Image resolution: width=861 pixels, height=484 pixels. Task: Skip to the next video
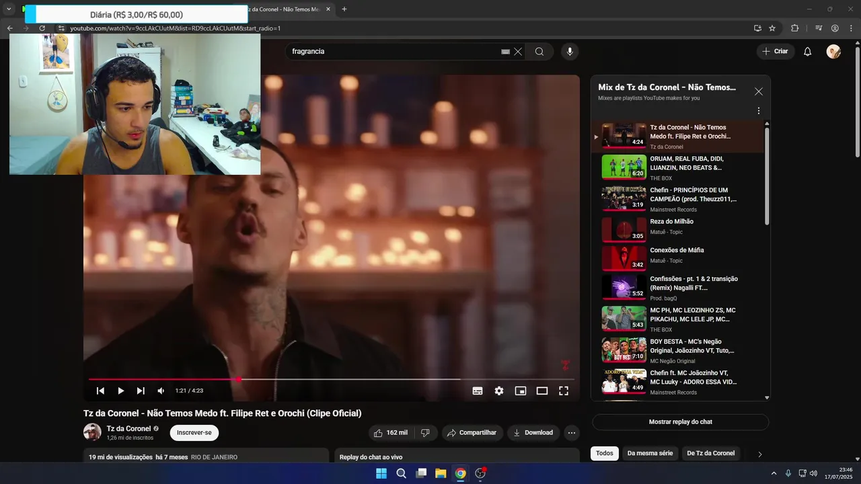pos(141,391)
